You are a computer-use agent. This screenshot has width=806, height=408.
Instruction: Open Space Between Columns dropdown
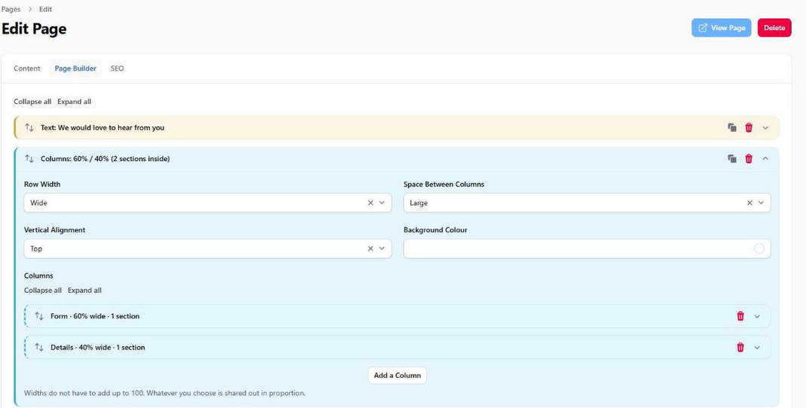pyautogui.click(x=762, y=203)
